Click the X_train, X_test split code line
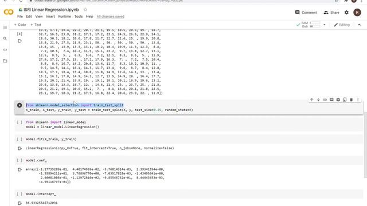 110,110
